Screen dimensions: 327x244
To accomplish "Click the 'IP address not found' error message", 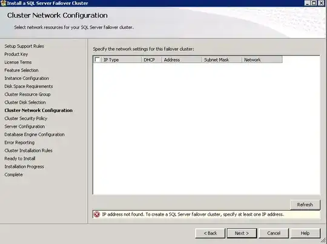I will tap(193, 214).
